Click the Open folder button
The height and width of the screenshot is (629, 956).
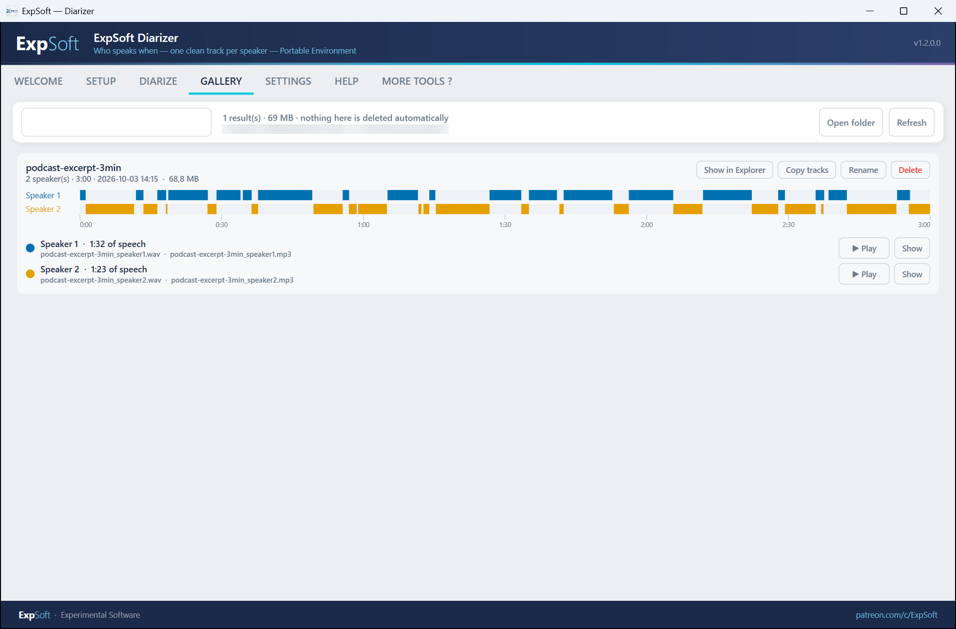(851, 123)
